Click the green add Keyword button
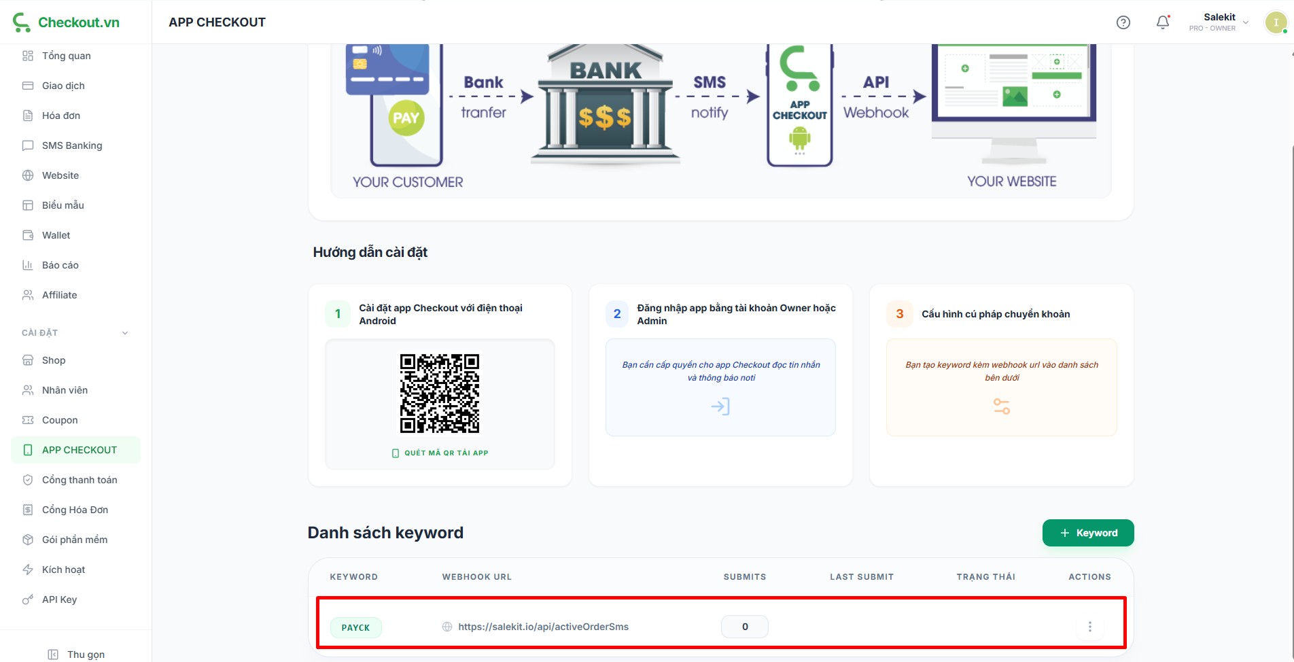The height and width of the screenshot is (662, 1294). [1087, 533]
